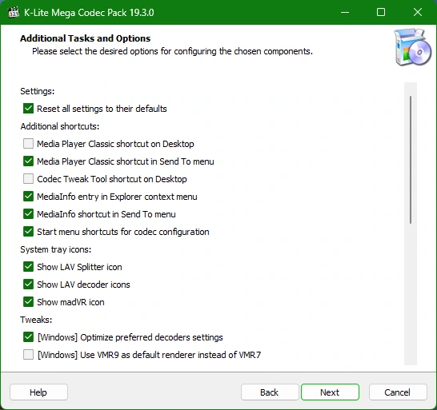The height and width of the screenshot is (410, 437).
Task: Click the 'Settings:' section label
Action: (38, 91)
